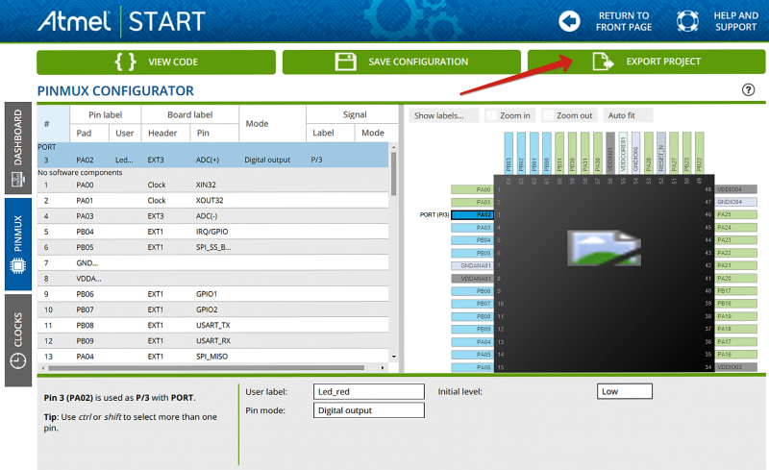The width and height of the screenshot is (769, 470).
Task: Click VIEW CODE button
Action: coord(156,62)
